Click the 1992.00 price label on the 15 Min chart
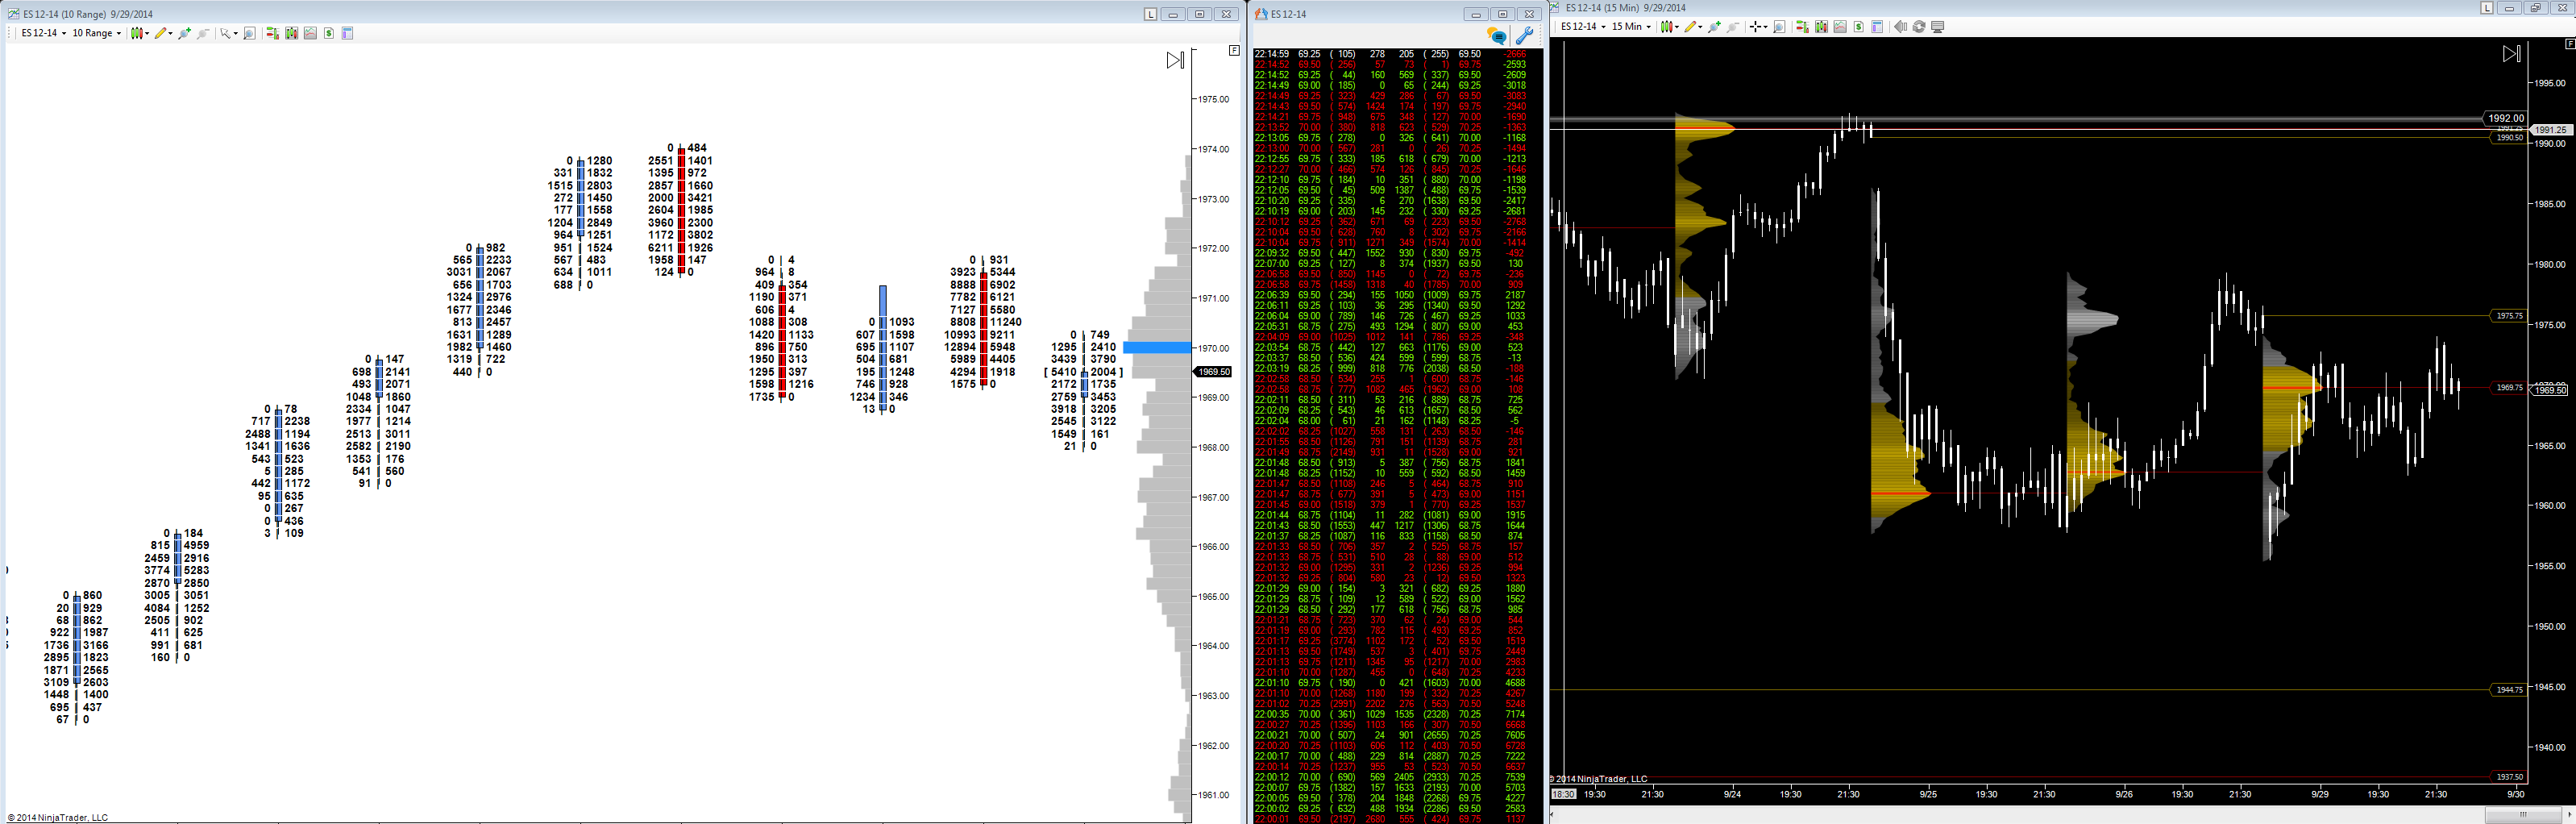This screenshot has height=824, width=2576. coord(2505,118)
